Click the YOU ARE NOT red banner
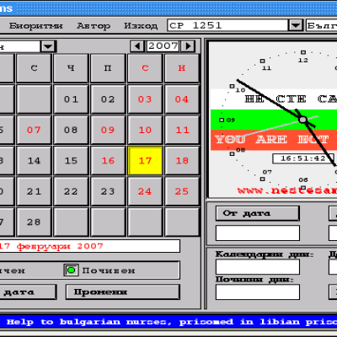 click(274, 140)
